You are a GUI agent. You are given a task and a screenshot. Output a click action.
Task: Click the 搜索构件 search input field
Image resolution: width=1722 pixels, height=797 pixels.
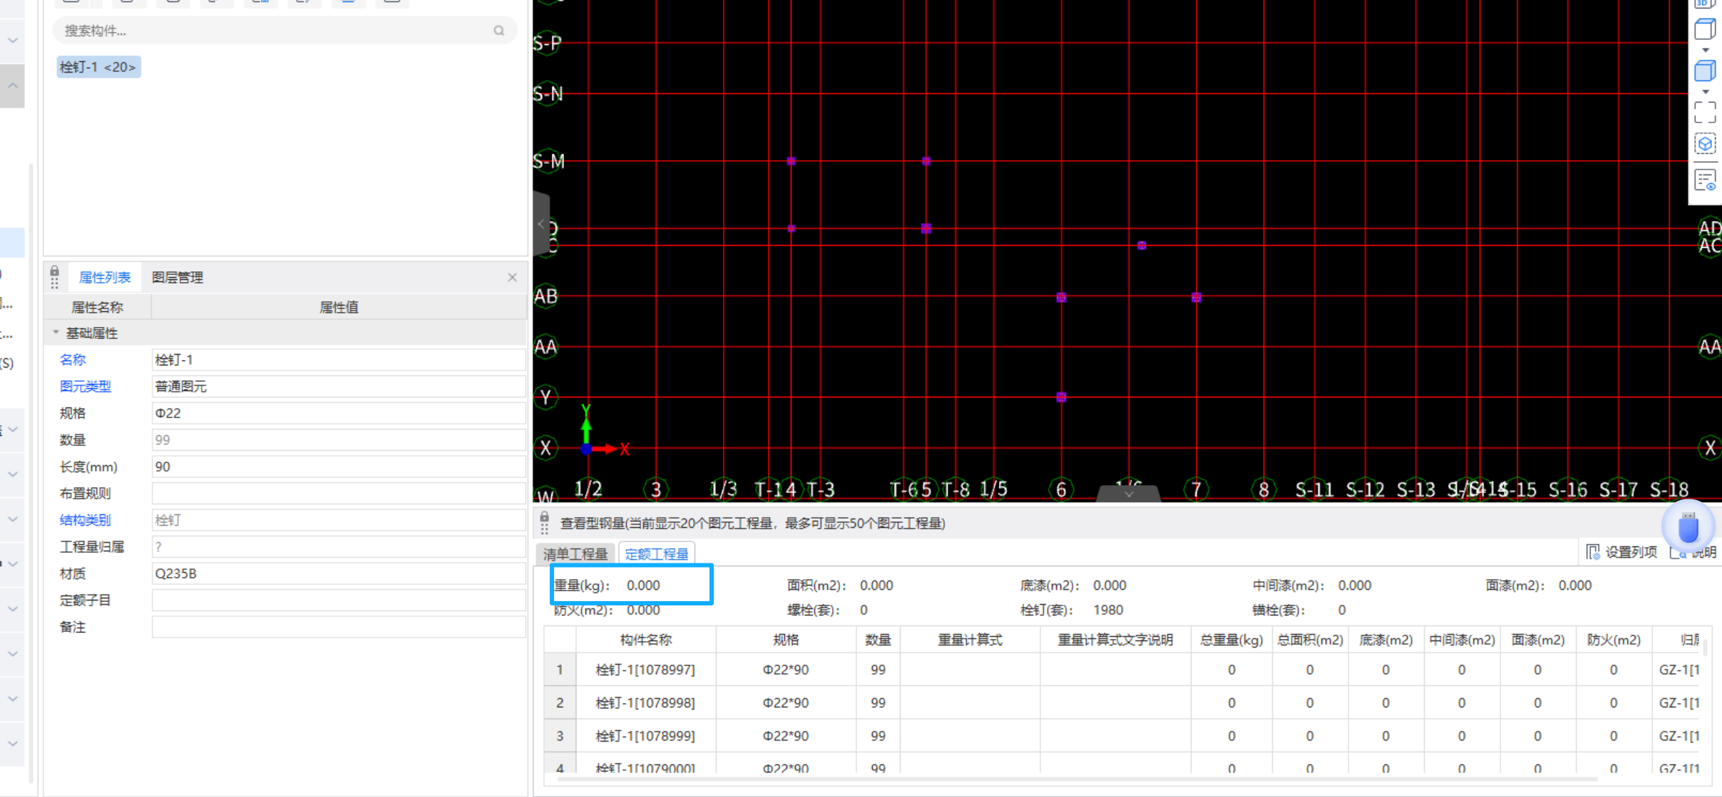coord(271,31)
